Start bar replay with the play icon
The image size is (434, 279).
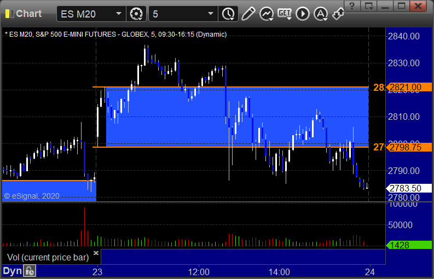(302, 14)
